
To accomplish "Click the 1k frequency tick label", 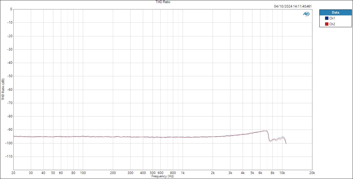I will pyautogui.click(x=183, y=173).
